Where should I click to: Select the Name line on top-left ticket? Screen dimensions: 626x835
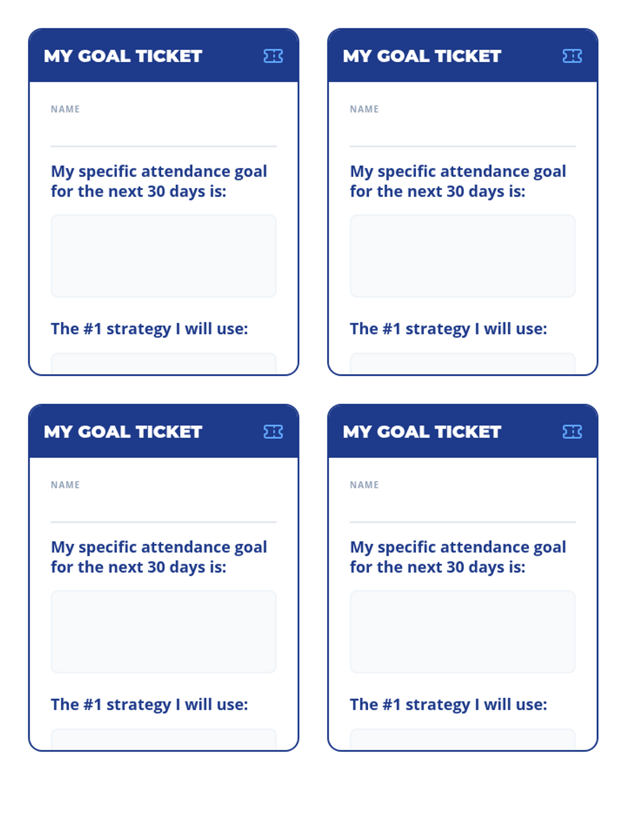click(163, 133)
